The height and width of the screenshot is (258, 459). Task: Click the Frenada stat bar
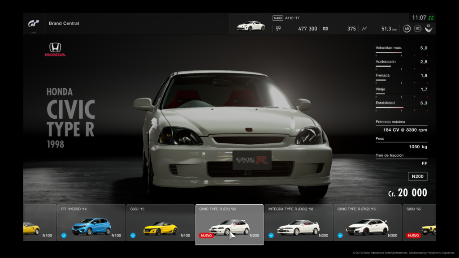(401, 80)
